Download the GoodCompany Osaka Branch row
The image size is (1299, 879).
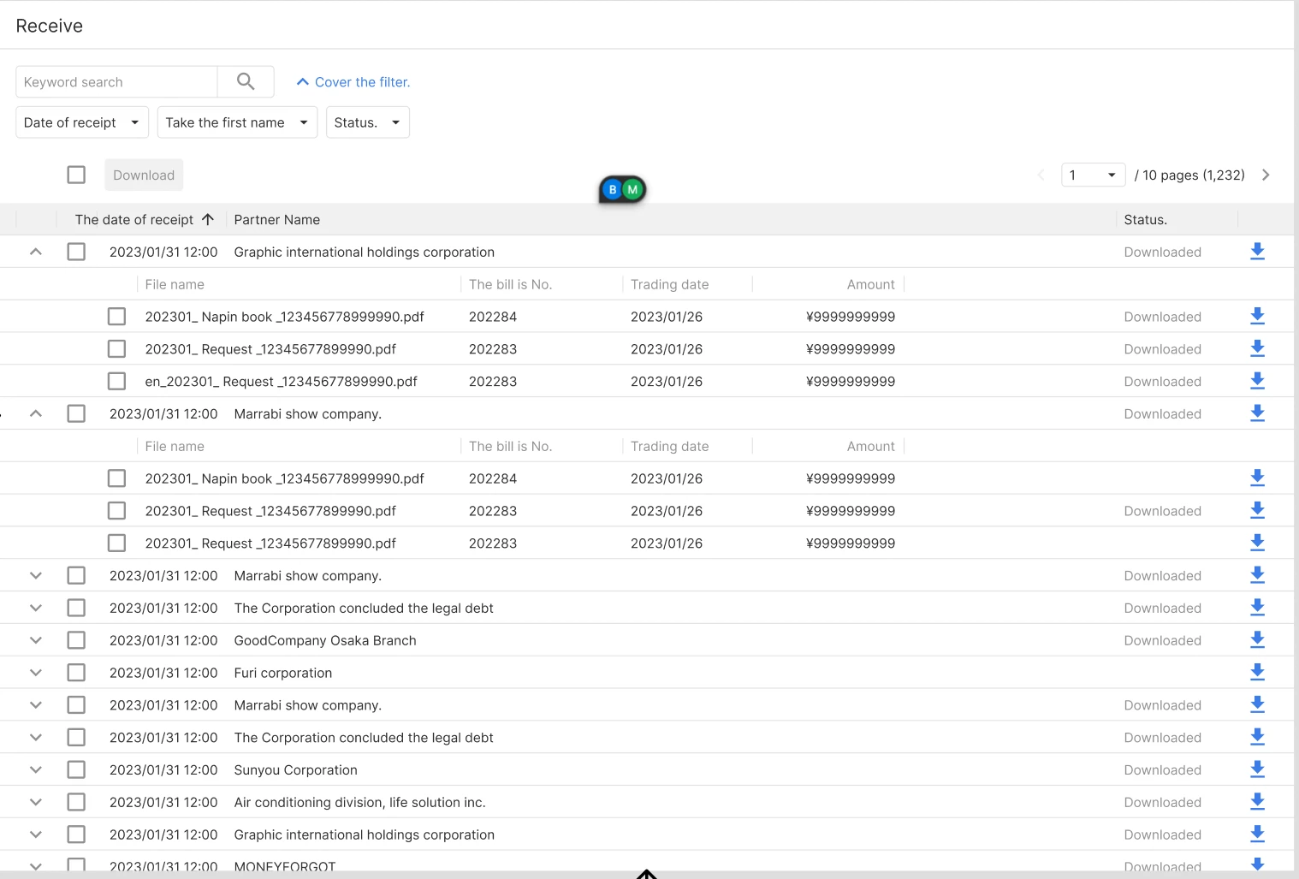coord(1257,639)
